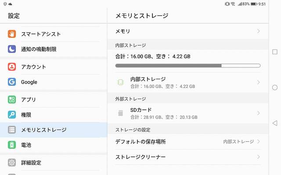The image size is (281, 175).
Task: Click the internal storage usage bar
Action: coord(187,66)
